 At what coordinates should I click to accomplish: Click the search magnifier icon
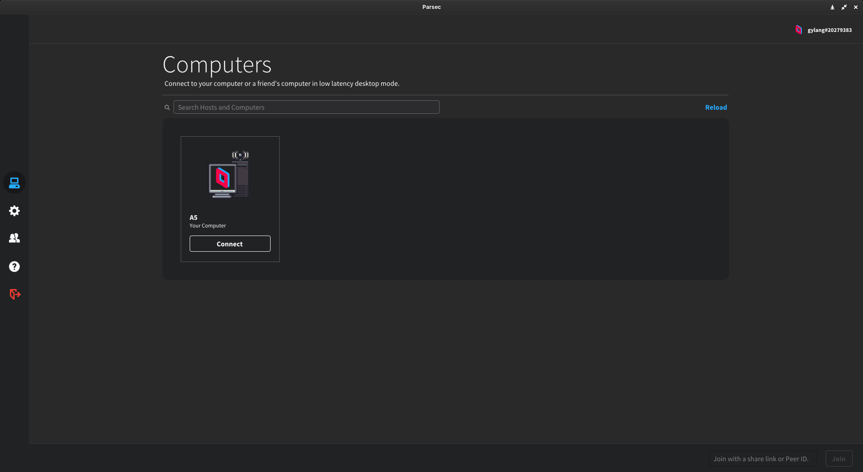167,107
